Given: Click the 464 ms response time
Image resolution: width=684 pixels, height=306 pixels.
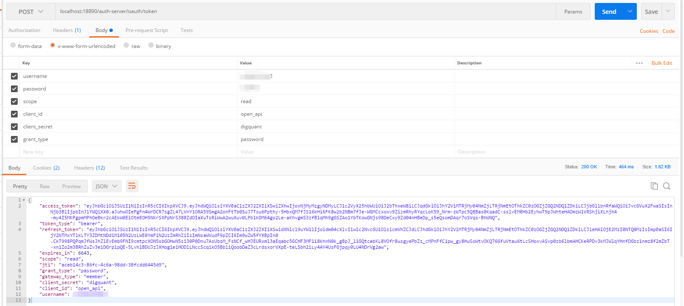Looking at the screenshot, I should 626,167.
